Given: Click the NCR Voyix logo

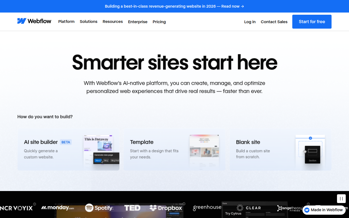Looking at the screenshot, I should [17, 208].
